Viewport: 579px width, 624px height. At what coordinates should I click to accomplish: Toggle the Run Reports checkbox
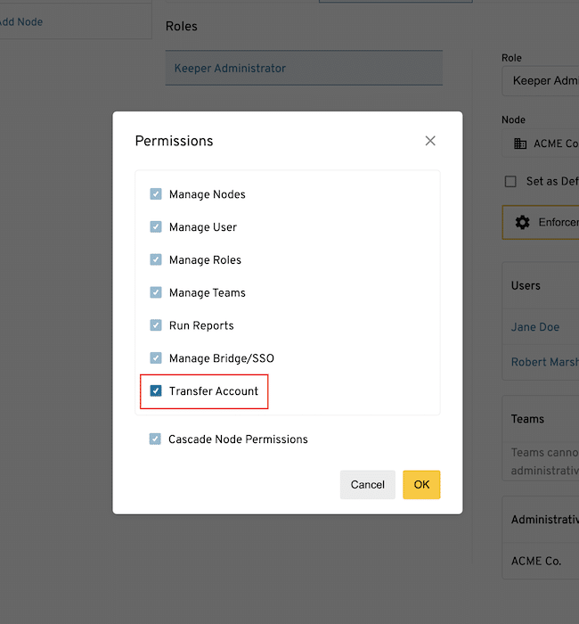[156, 325]
